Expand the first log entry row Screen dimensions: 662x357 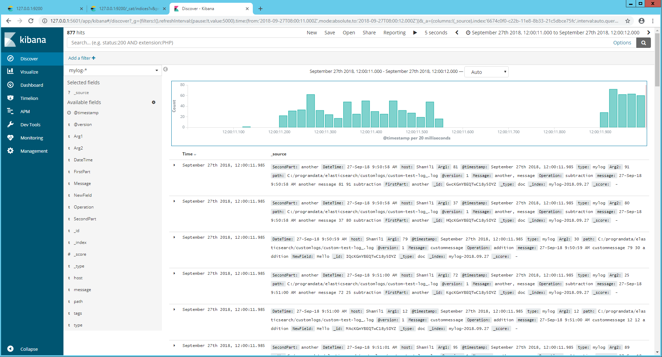174,165
